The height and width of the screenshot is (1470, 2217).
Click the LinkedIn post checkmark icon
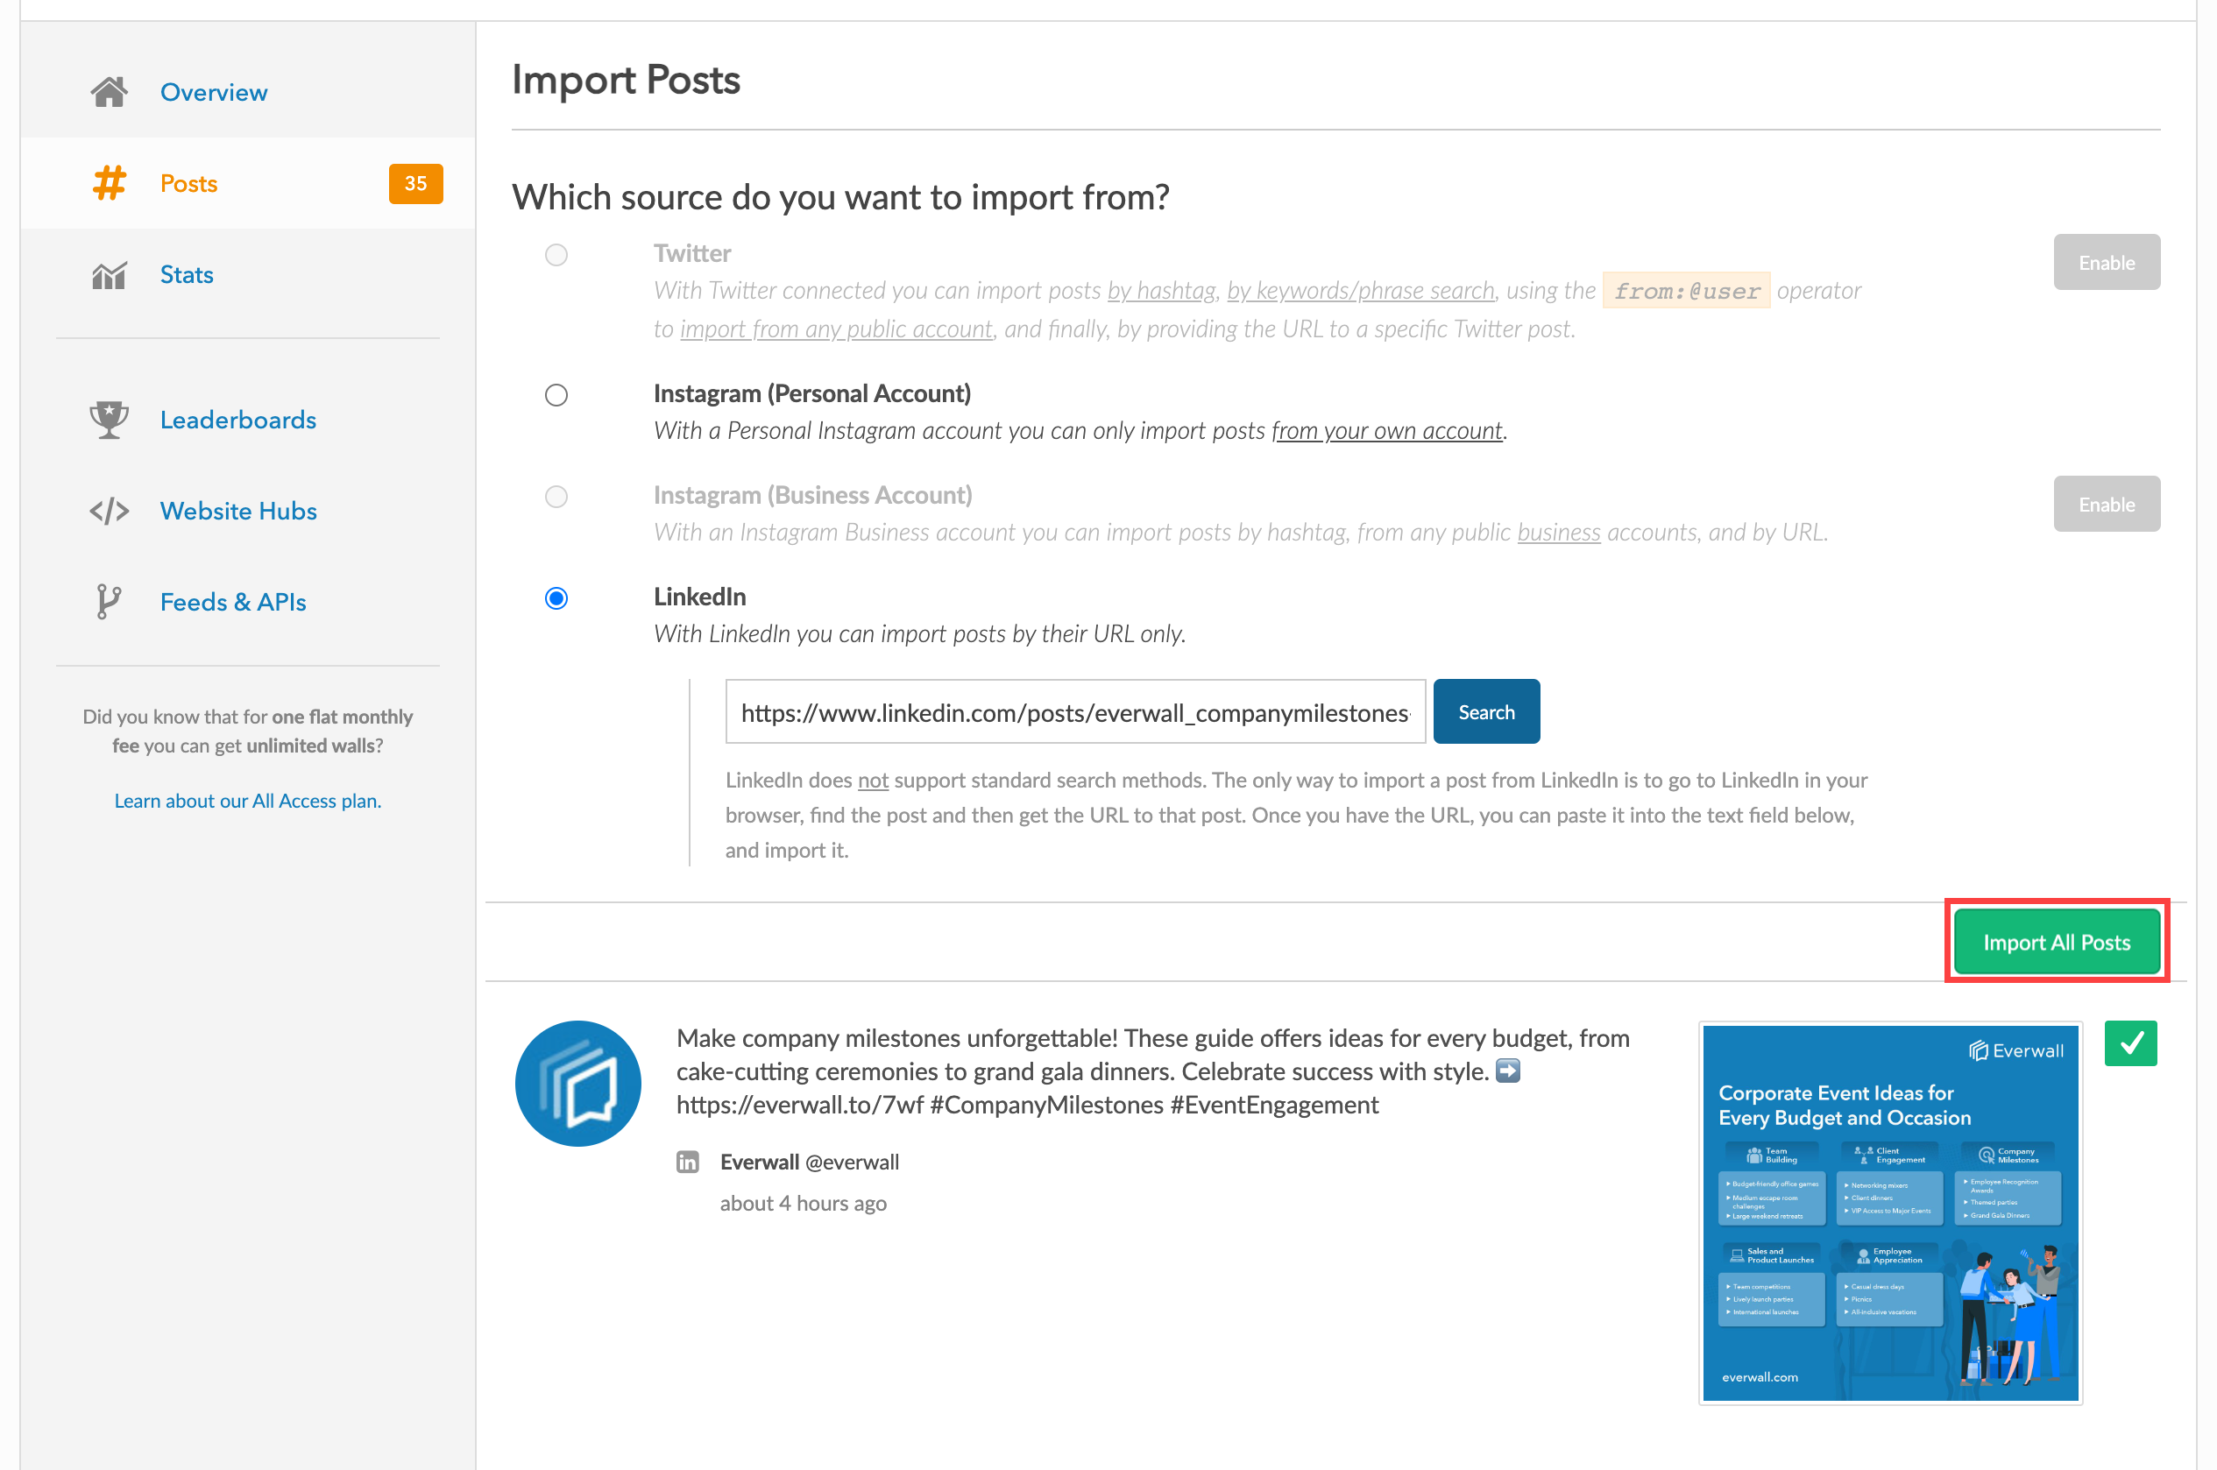(2130, 1043)
